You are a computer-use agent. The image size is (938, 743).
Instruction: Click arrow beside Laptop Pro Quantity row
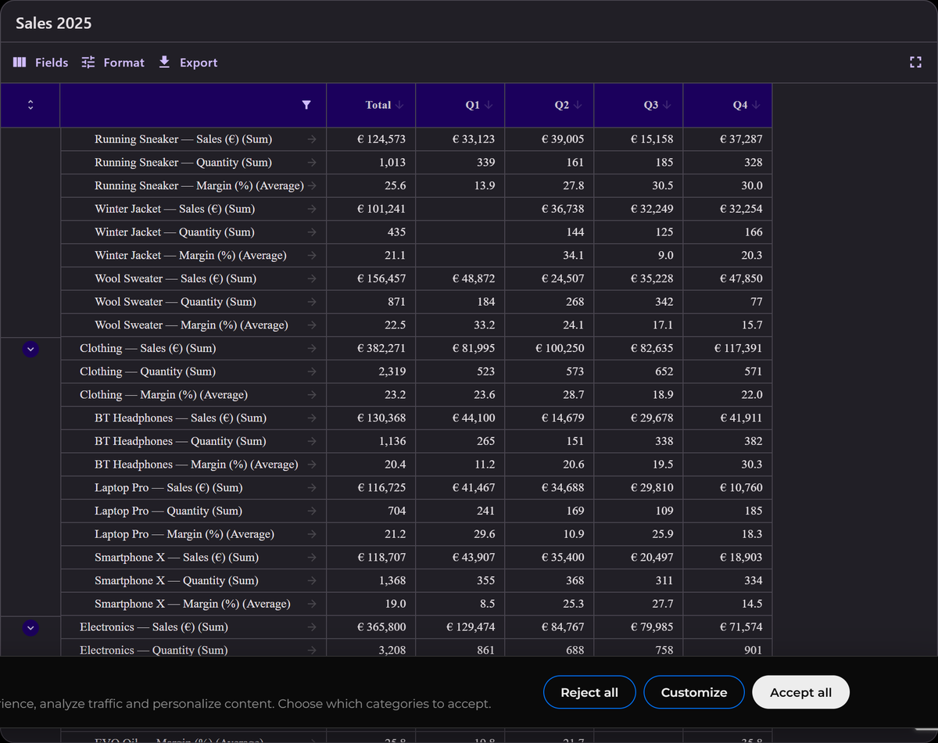(312, 511)
